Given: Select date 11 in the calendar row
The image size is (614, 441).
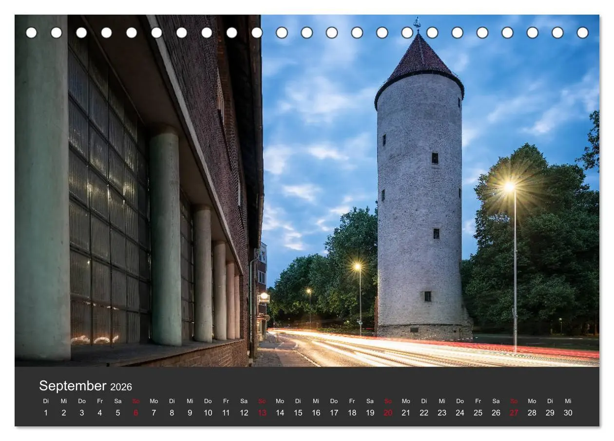Looking at the screenshot, I should [226, 413].
